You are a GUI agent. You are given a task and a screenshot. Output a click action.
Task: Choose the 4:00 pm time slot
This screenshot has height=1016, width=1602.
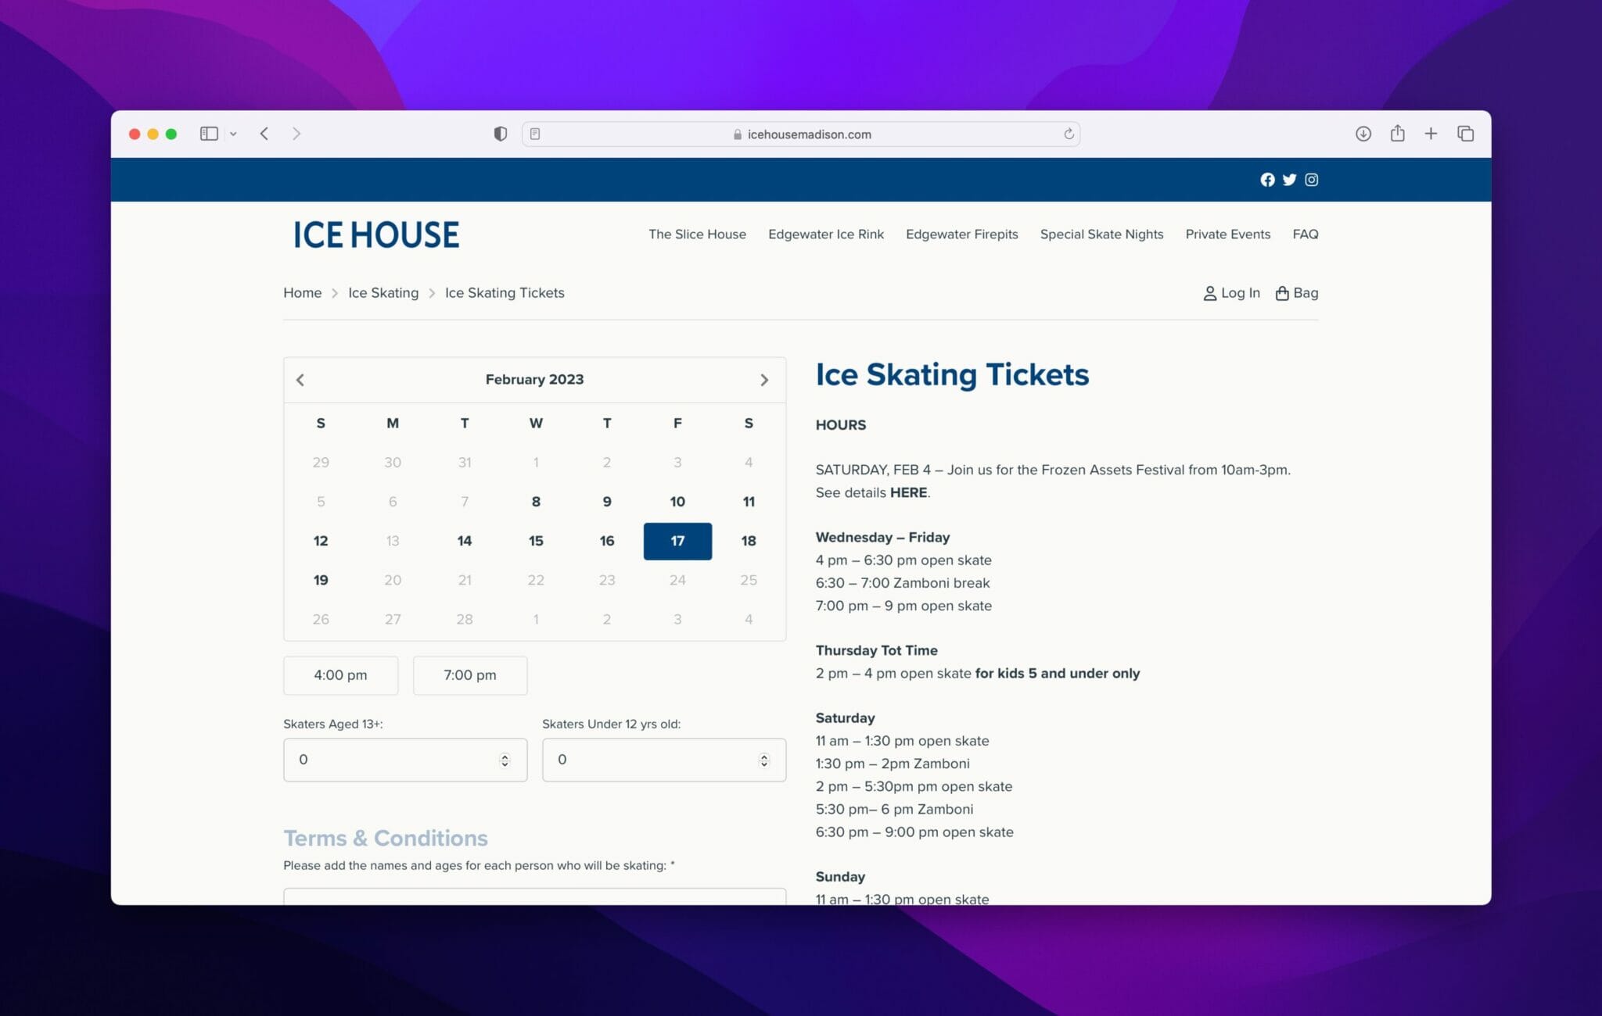[340, 675]
